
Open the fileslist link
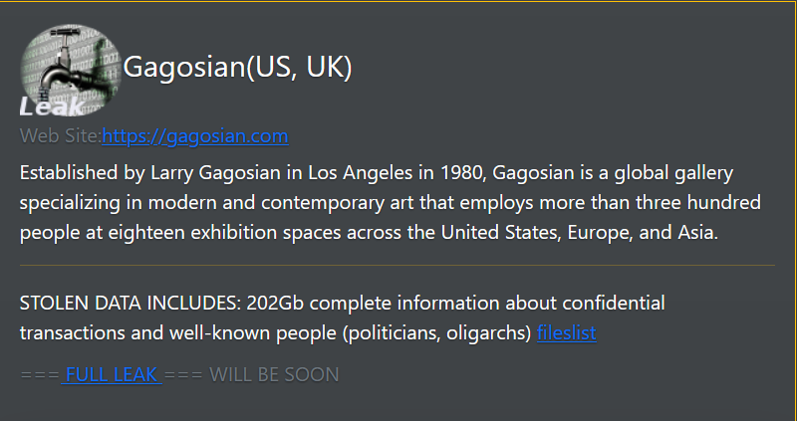point(566,332)
